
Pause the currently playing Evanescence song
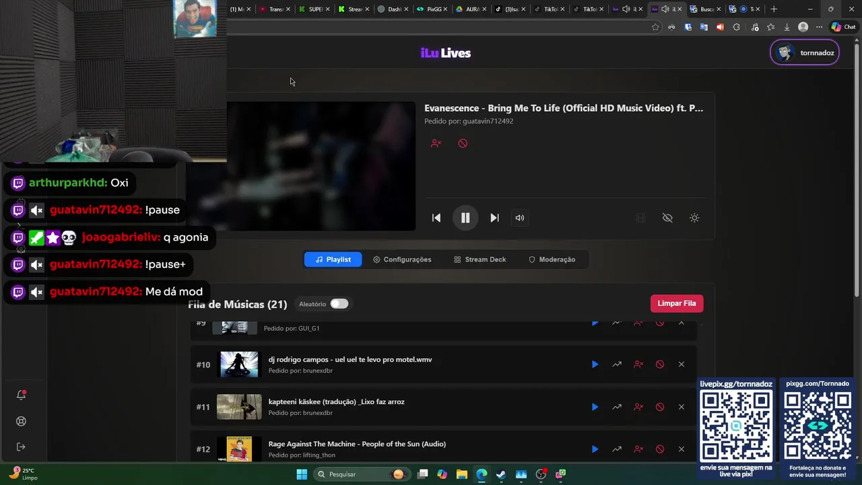[x=465, y=218]
